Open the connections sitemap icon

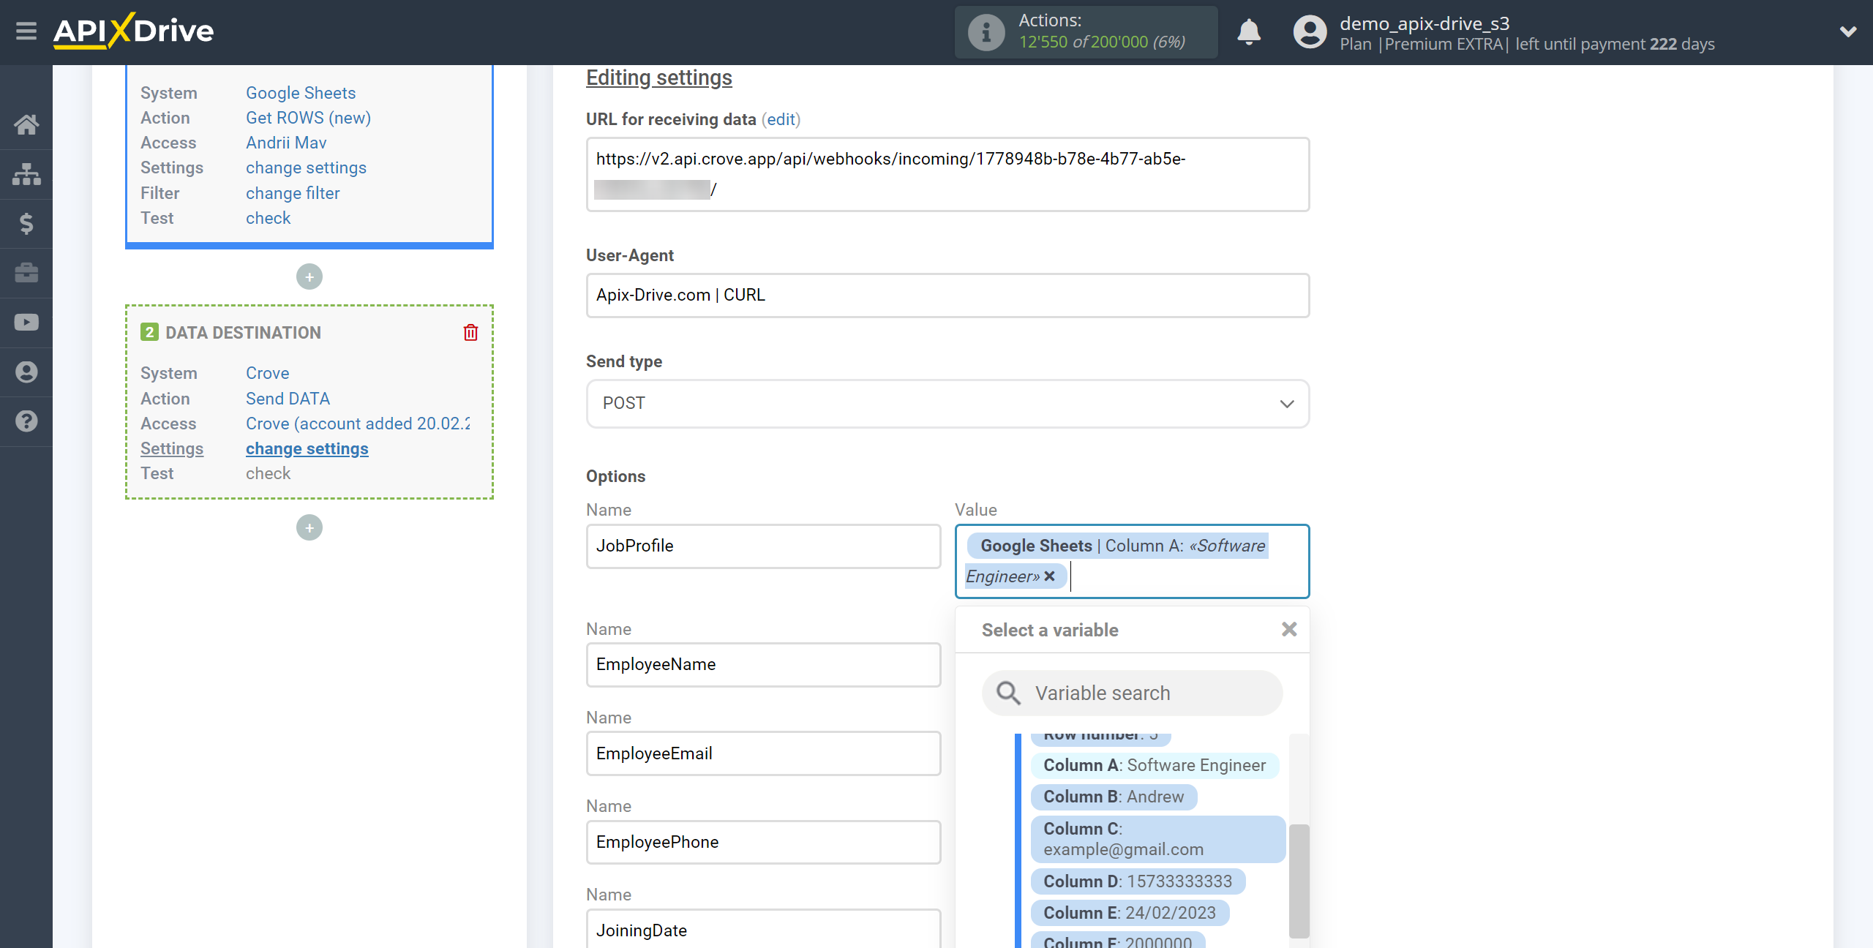26,174
